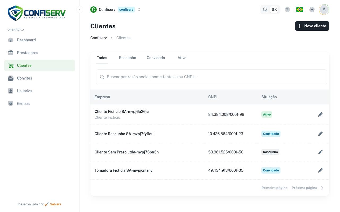The height and width of the screenshot is (212, 340).
Task: Edit Cliente Rascunho SA with pencil icon
Action: pyautogui.click(x=320, y=134)
